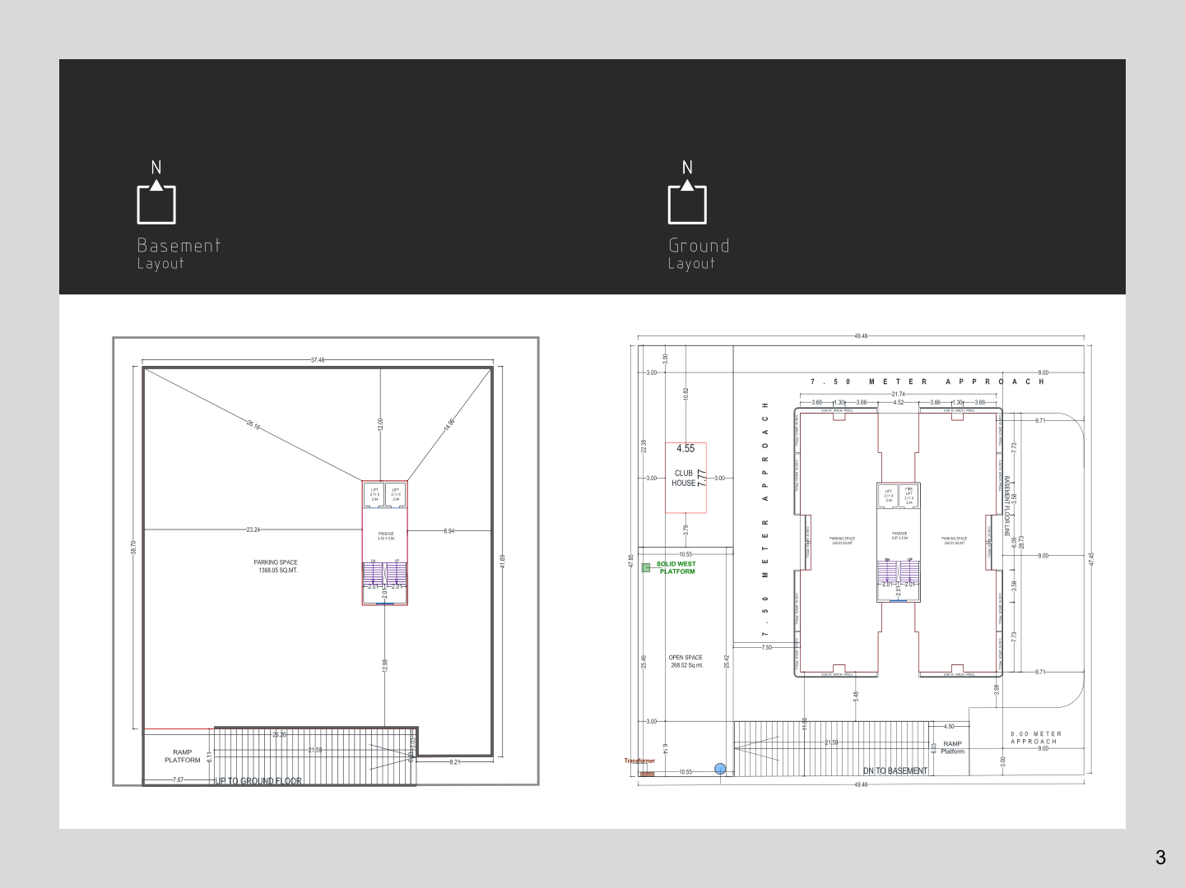Click the PASSAGE 4.52 X 5.84 label in basement

pyautogui.click(x=385, y=536)
